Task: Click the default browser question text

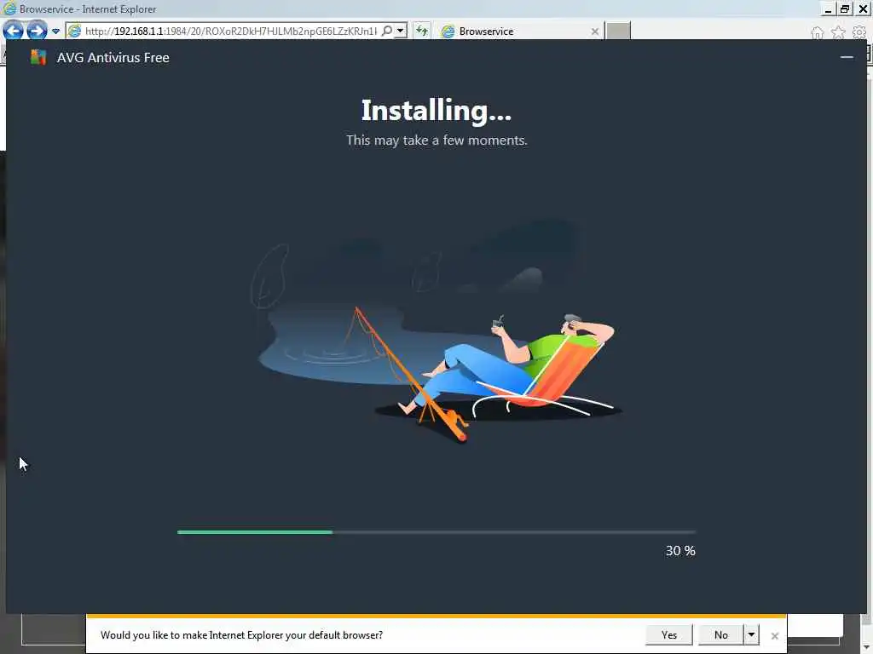Action: pos(241,634)
